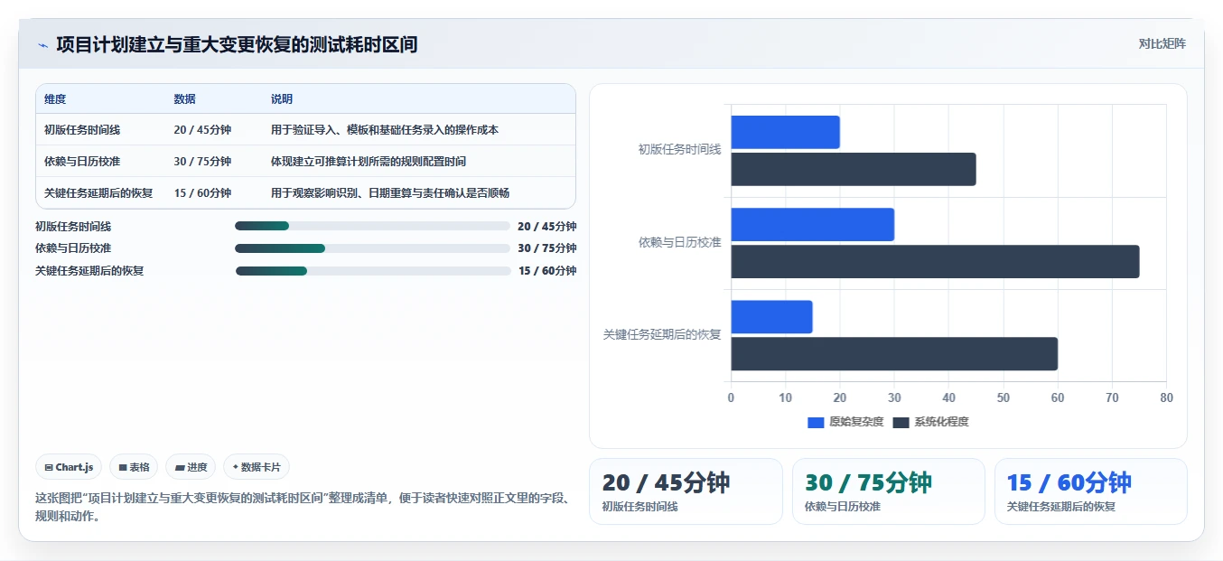1223x561 pixels.
Task: Click the 数据 table column header
Action: [185, 99]
